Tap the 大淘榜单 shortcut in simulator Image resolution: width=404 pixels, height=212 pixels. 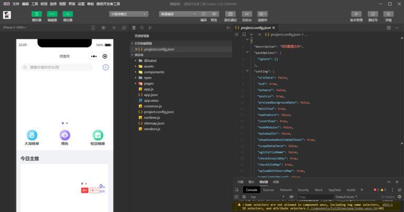pyautogui.click(x=32, y=138)
